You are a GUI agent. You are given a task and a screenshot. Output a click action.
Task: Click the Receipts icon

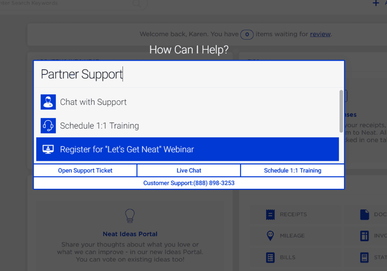[270, 214]
